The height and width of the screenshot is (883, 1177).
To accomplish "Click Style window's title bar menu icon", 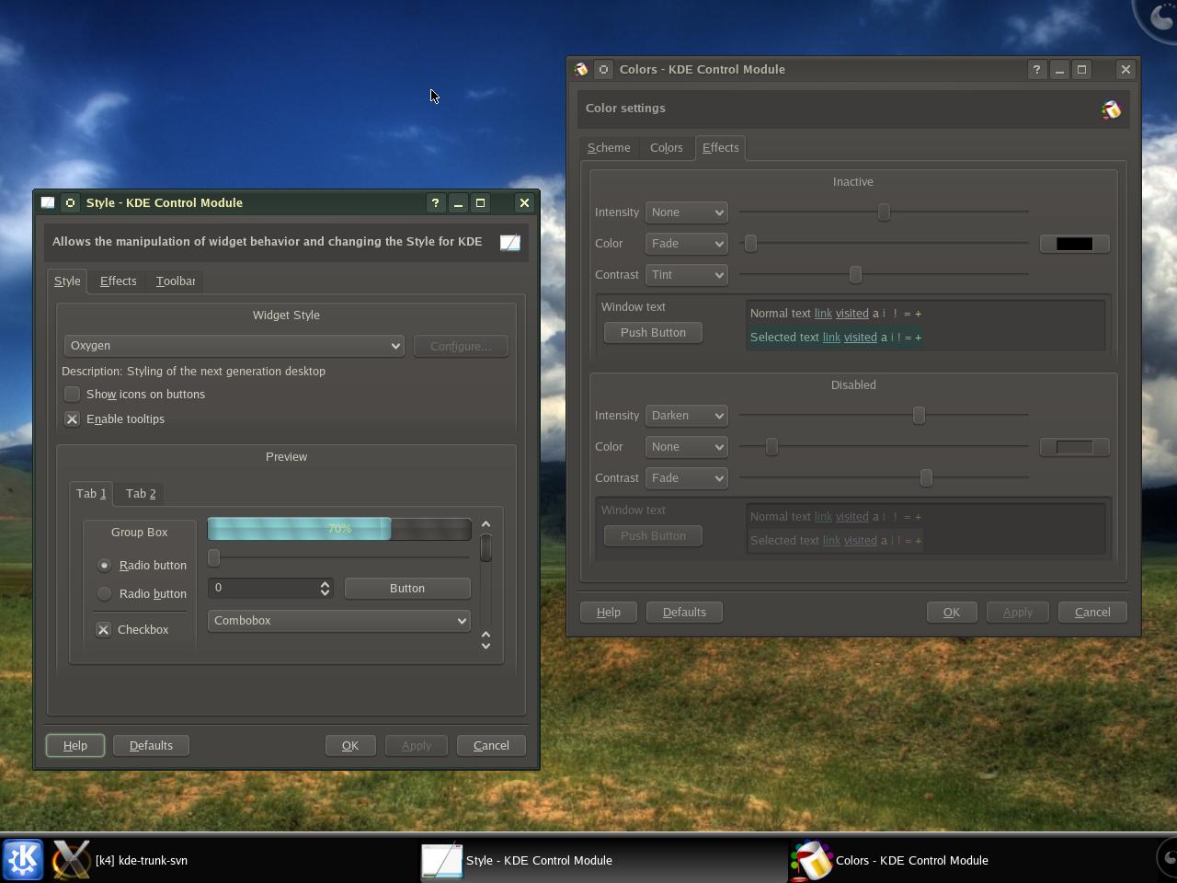I will click(x=48, y=203).
